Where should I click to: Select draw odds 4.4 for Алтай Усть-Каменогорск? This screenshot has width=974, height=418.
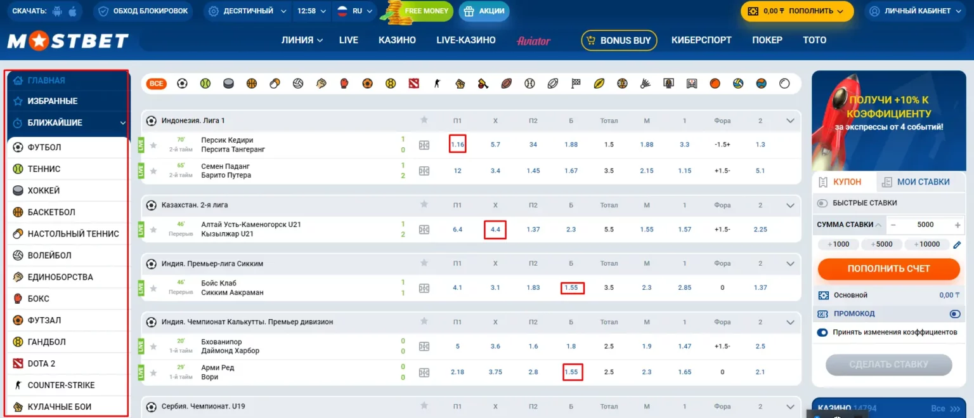click(495, 230)
